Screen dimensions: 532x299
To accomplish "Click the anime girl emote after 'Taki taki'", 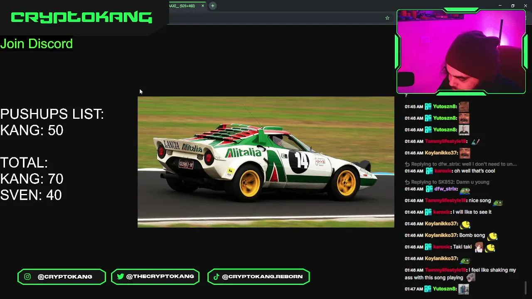I will pyautogui.click(x=479, y=248).
